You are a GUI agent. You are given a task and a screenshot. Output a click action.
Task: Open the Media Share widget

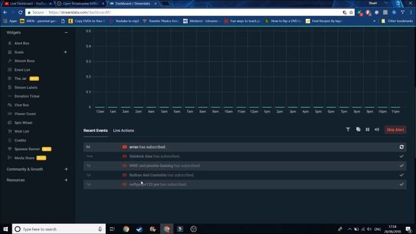tap(25, 158)
